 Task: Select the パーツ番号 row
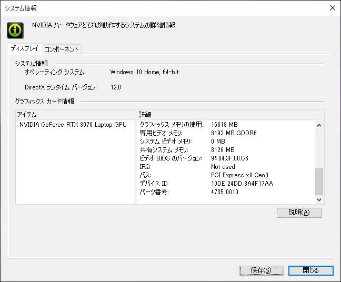point(226,192)
